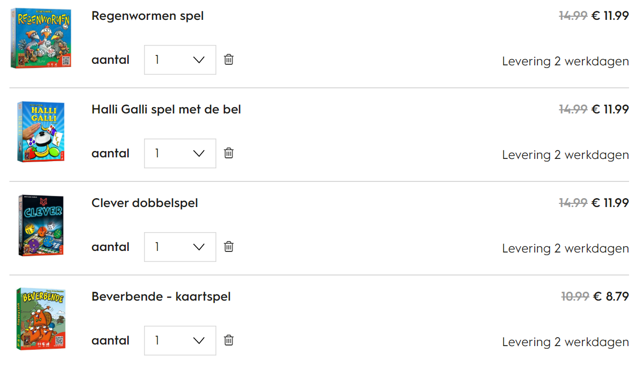Open Regenwormen spel product title
Image resolution: width=639 pixels, height=367 pixels.
(148, 16)
